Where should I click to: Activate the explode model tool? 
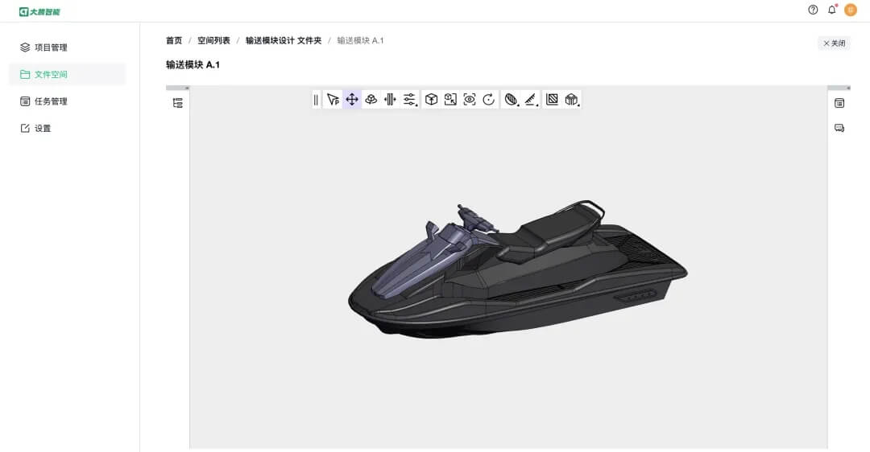tap(390, 100)
